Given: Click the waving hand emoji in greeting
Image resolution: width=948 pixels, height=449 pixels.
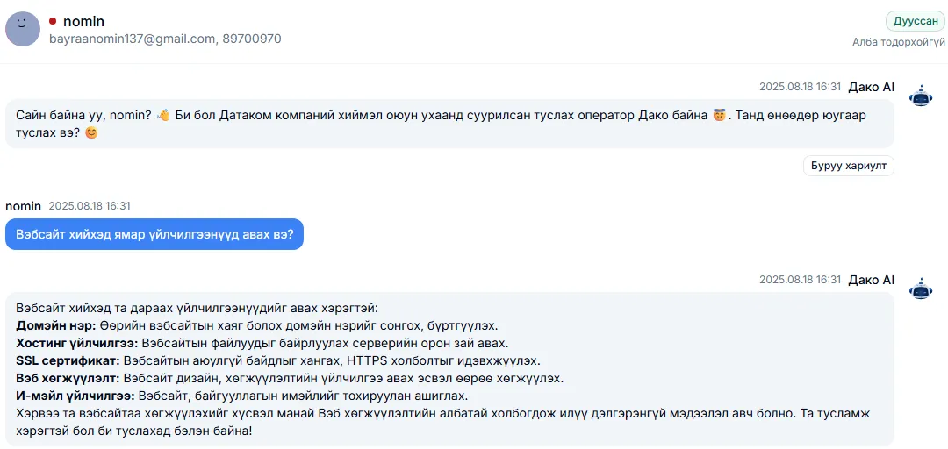Looking at the screenshot, I should tap(162, 116).
